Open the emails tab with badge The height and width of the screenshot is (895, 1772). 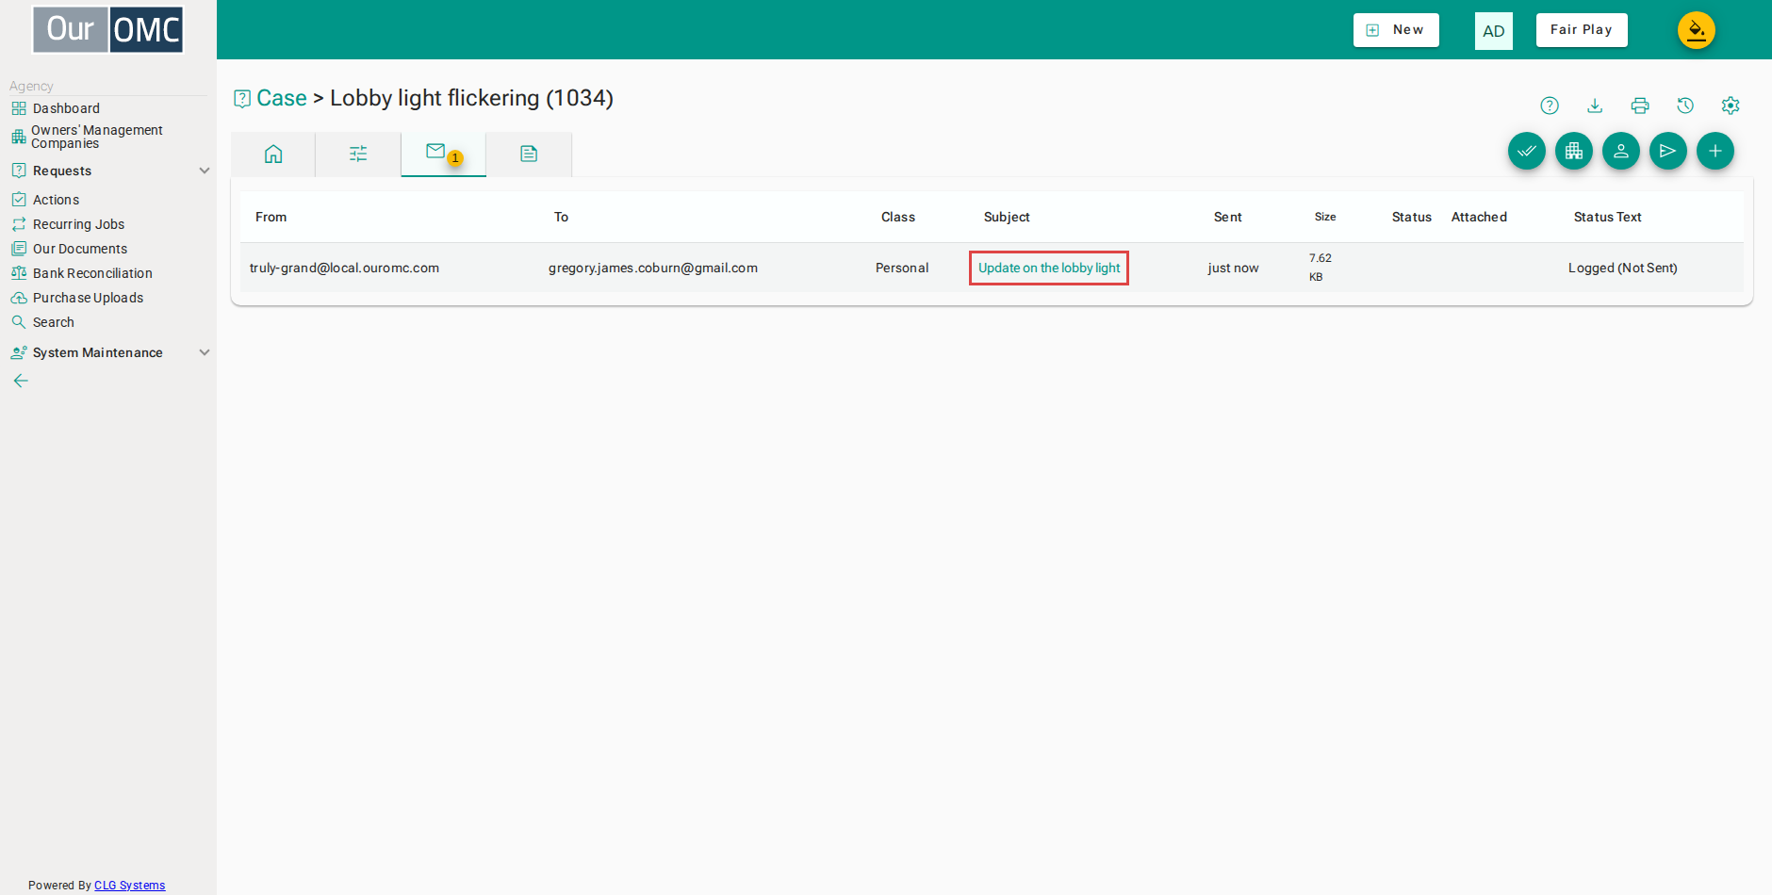point(443,154)
